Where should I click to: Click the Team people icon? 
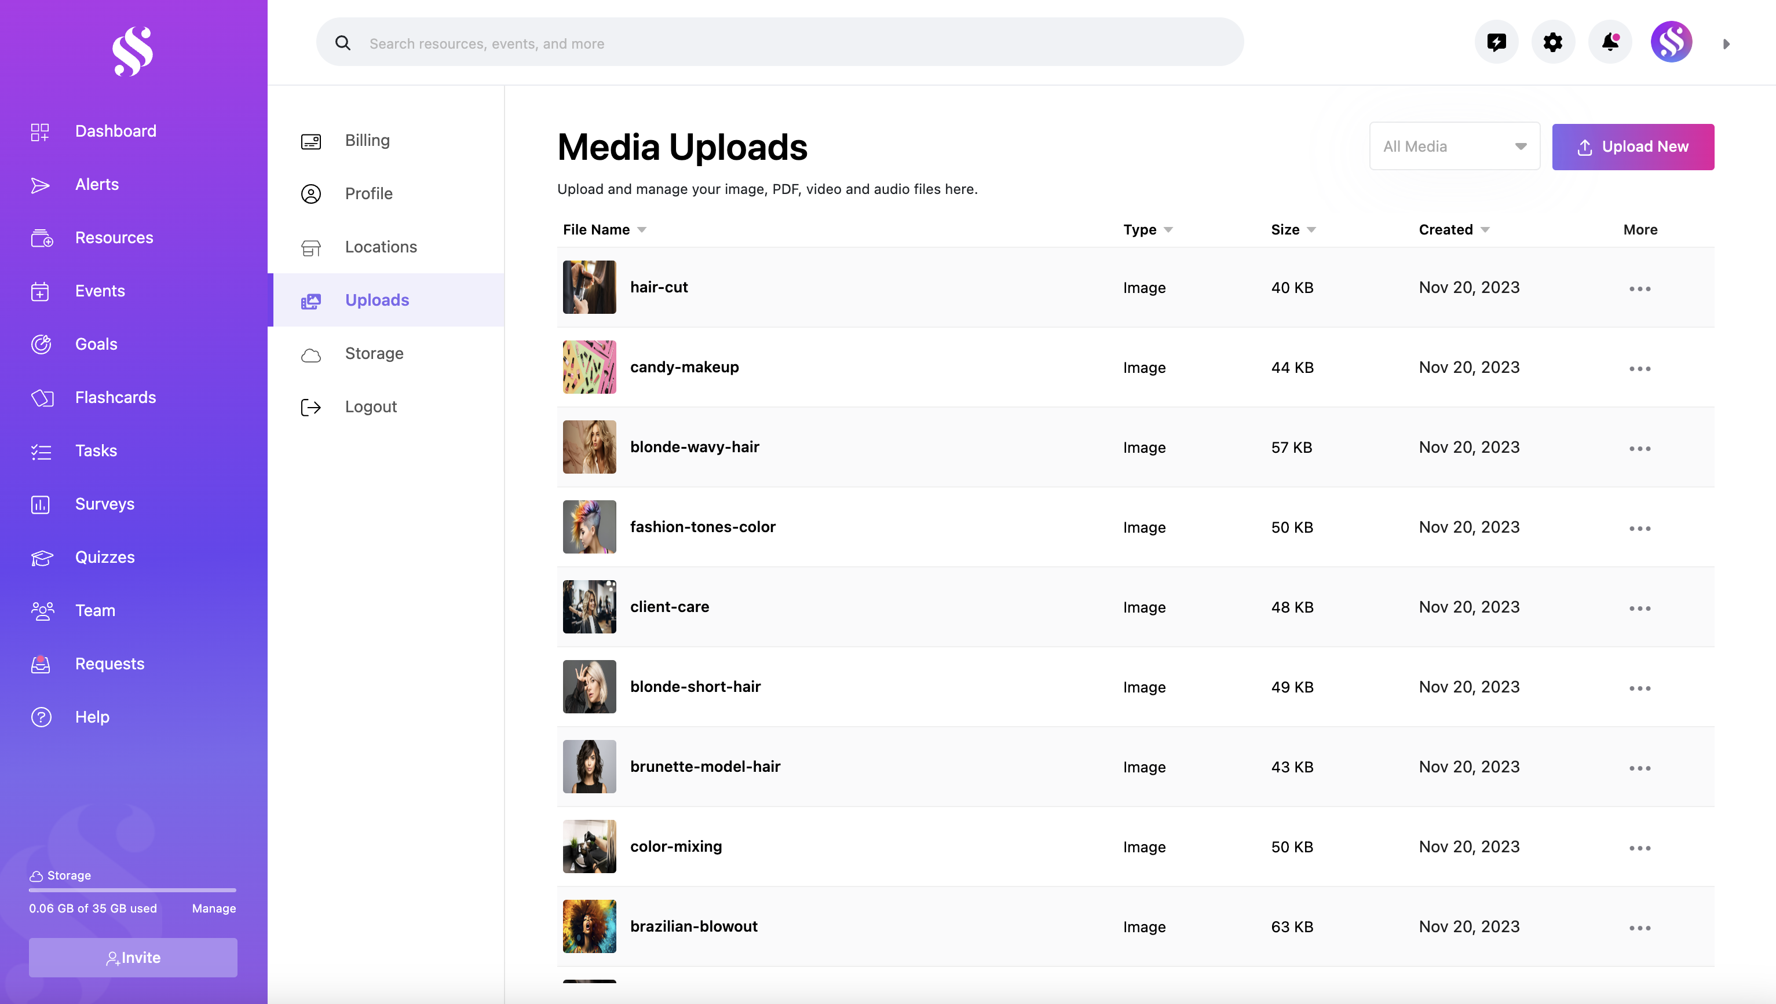(42, 611)
